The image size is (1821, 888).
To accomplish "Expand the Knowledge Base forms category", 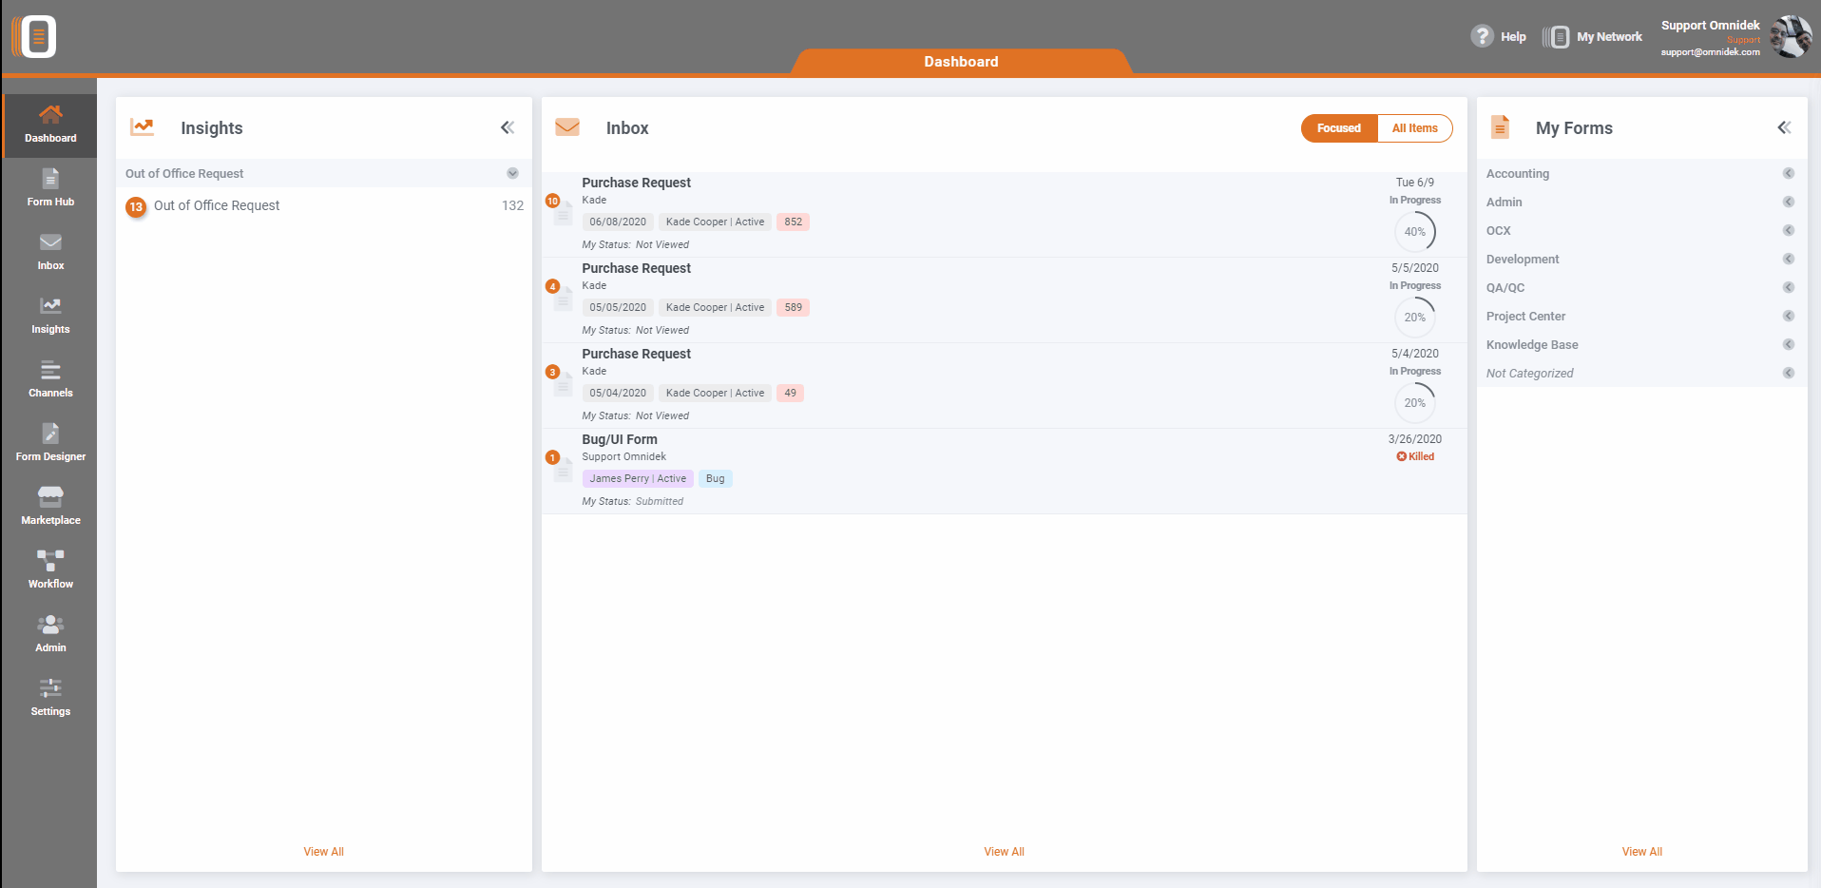I will pyautogui.click(x=1789, y=344).
